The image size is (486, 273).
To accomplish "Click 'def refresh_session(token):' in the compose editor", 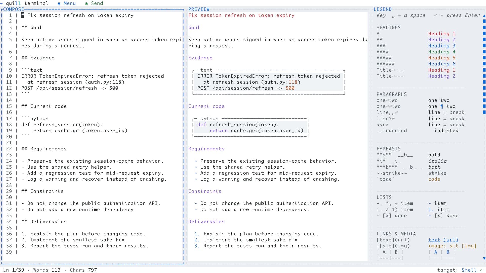I will (62, 124).
